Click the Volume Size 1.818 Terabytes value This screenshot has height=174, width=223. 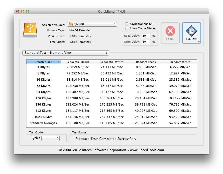point(80,36)
